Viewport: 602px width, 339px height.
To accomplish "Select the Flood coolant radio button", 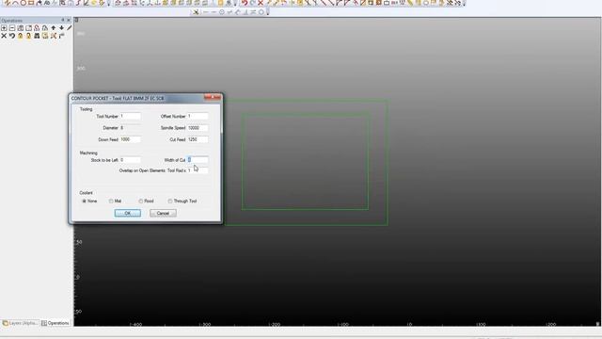I will tap(141, 201).
